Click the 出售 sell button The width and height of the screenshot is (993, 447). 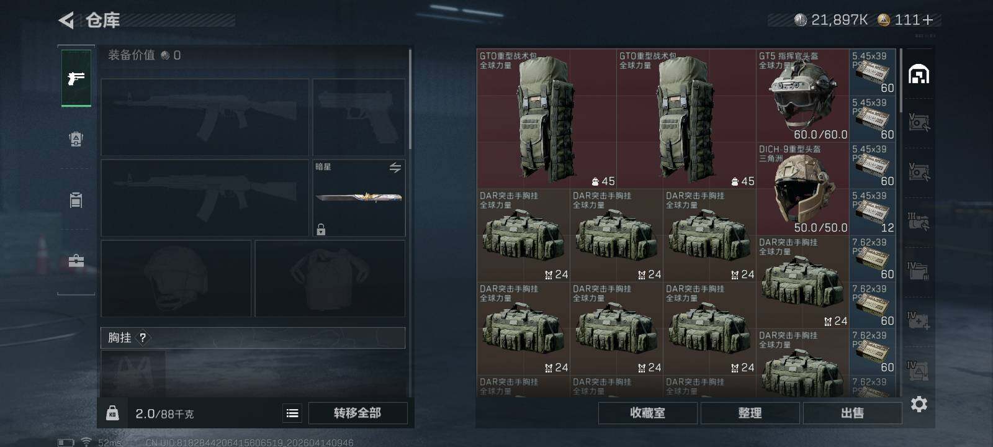click(x=852, y=413)
